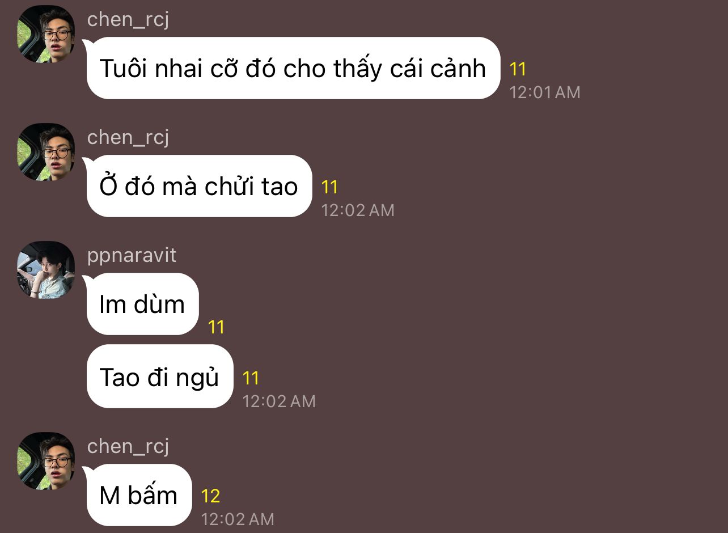Select the "Im dùm" message bubble

click(142, 304)
